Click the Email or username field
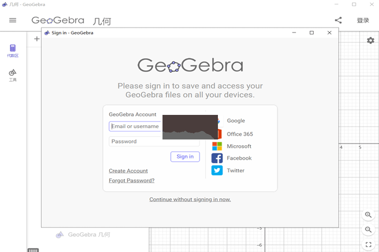Viewport: 379px width, 252px height. pos(135,127)
